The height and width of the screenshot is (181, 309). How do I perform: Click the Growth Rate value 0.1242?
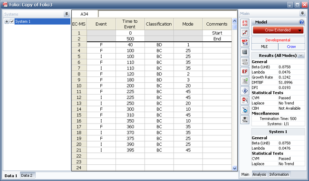(285, 77)
